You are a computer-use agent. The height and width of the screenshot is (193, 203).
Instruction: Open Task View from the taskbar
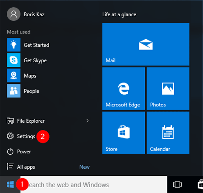[177, 184]
